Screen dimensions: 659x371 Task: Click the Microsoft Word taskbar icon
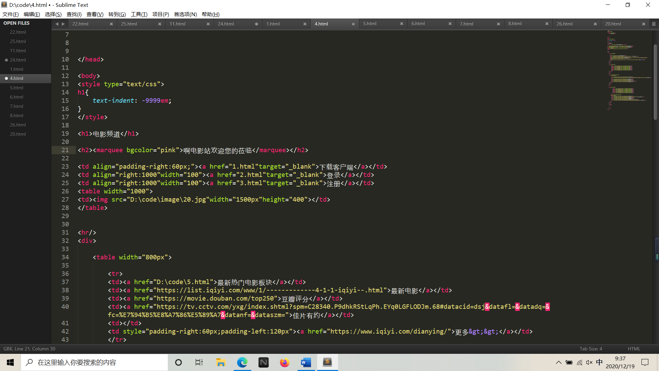(305, 362)
